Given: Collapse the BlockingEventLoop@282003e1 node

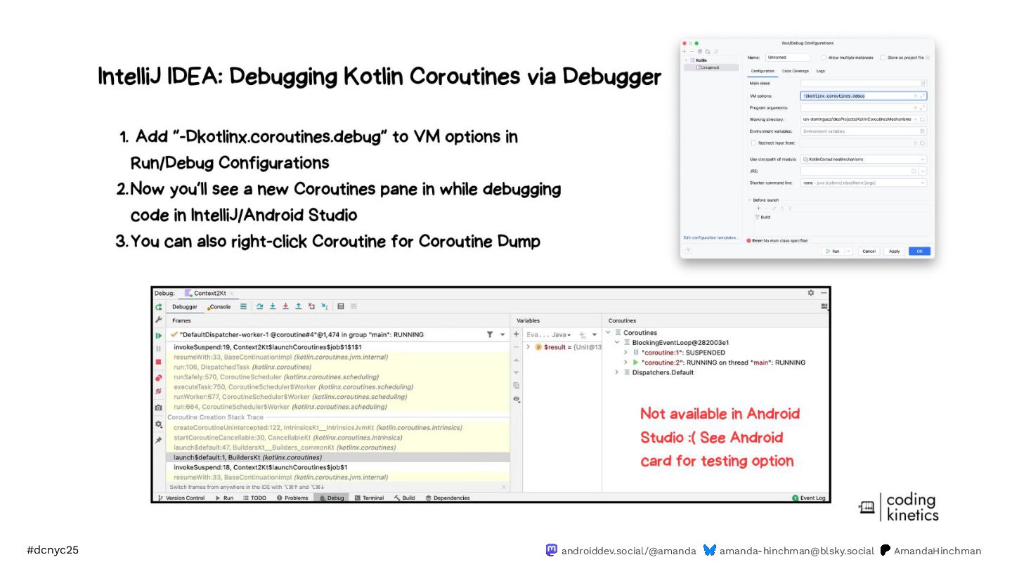Looking at the screenshot, I should tap(617, 343).
